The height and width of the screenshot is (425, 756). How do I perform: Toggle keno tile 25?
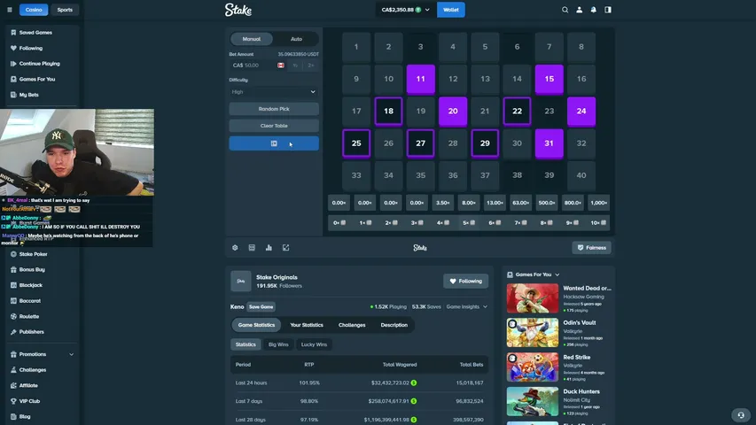point(356,143)
